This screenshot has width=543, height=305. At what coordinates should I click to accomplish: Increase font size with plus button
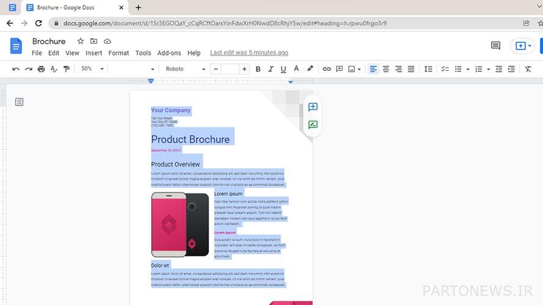(244, 69)
